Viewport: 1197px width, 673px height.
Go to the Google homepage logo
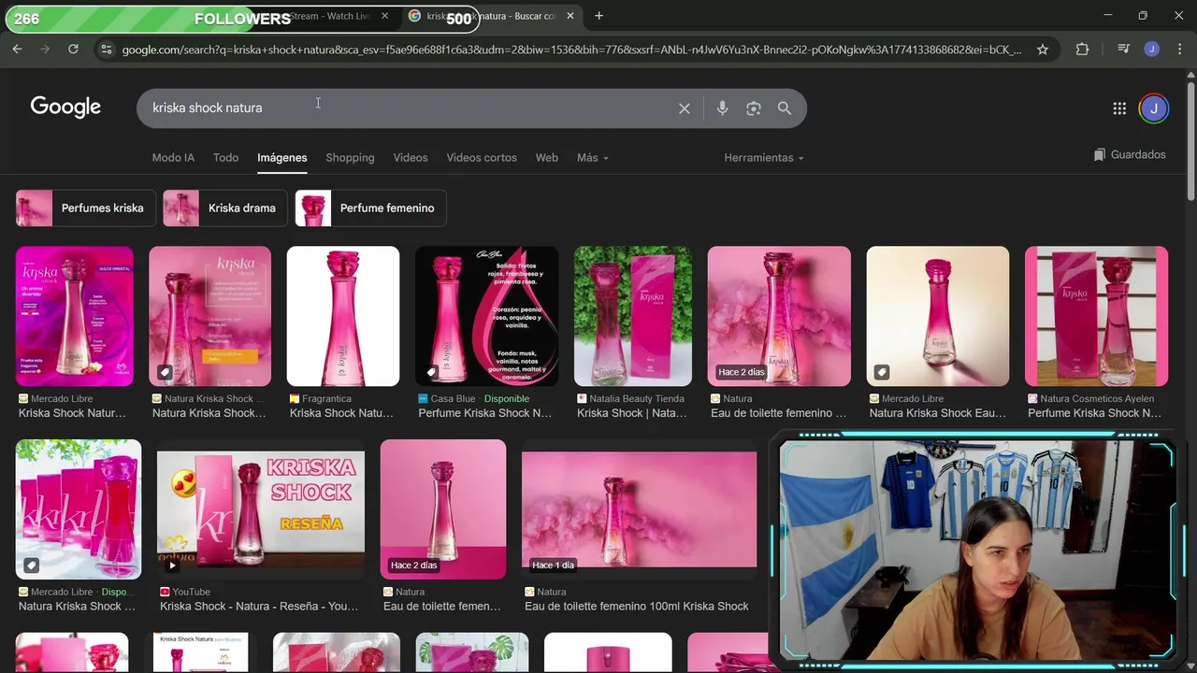(x=65, y=107)
